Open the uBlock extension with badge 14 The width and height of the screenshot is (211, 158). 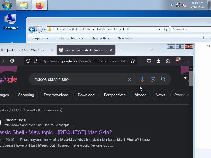tap(178, 61)
